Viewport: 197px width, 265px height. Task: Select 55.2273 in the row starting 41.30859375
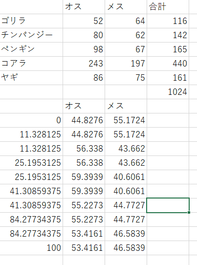point(84,206)
